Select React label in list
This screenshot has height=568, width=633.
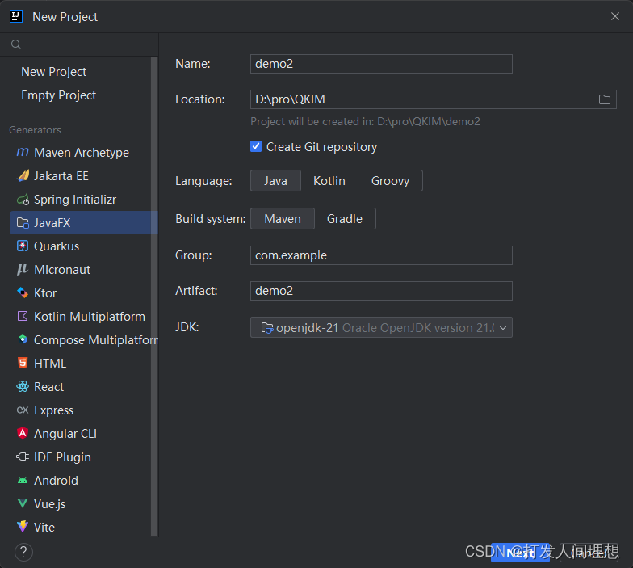click(x=48, y=387)
